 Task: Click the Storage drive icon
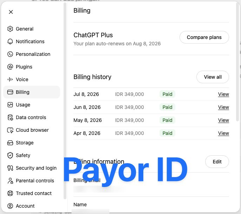click(10, 143)
